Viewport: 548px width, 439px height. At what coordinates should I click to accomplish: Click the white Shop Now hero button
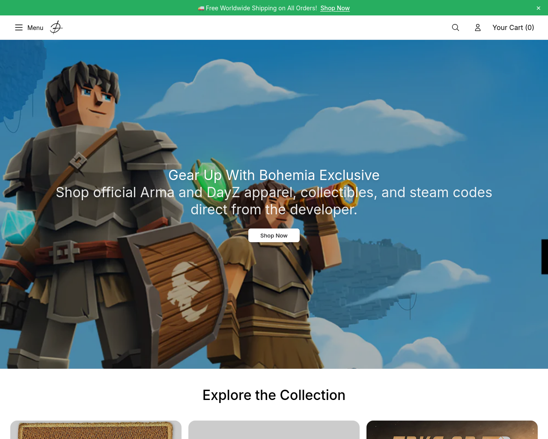[274, 235]
